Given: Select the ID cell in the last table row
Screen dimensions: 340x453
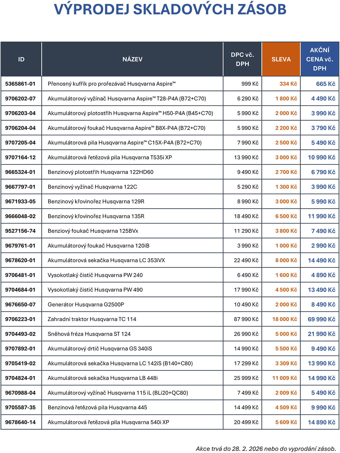Looking at the screenshot, I should [21, 422].
